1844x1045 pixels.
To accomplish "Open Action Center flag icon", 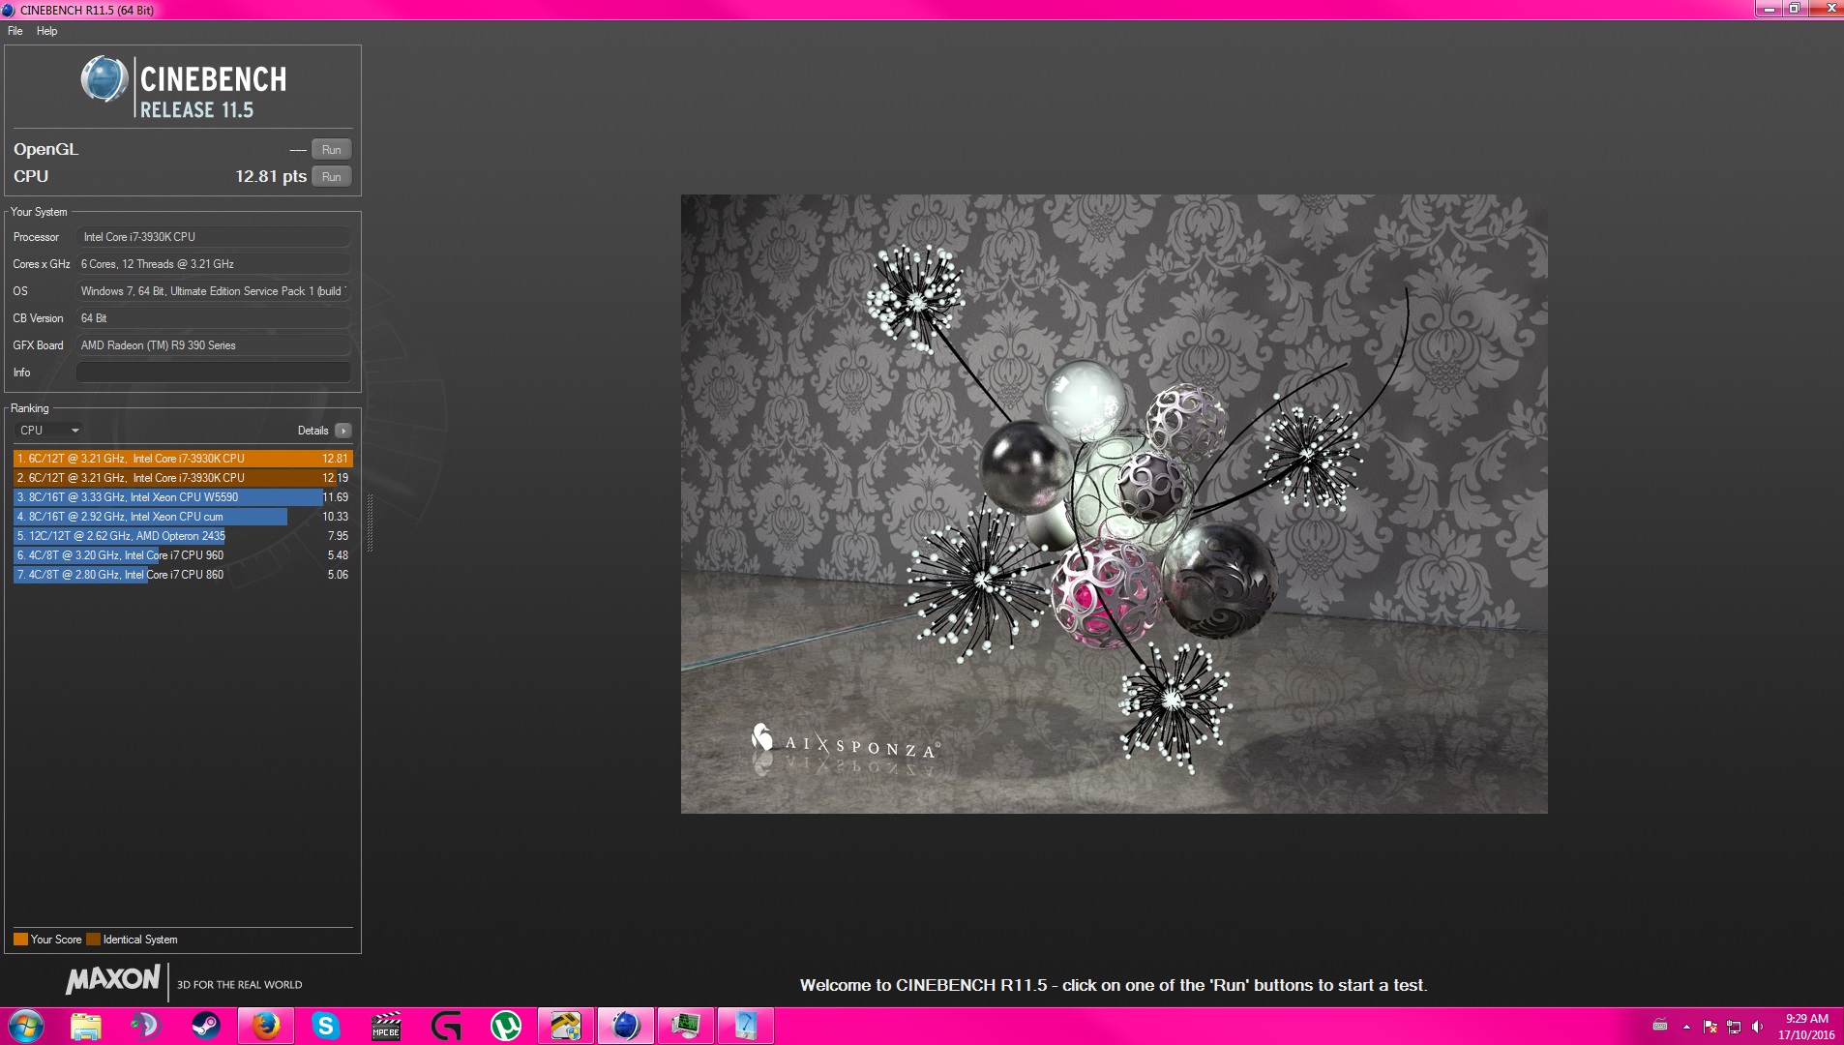I will coord(1710,1027).
